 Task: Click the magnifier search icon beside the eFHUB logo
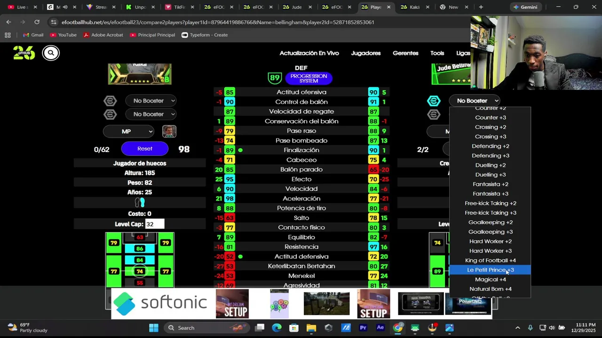pyautogui.click(x=51, y=53)
